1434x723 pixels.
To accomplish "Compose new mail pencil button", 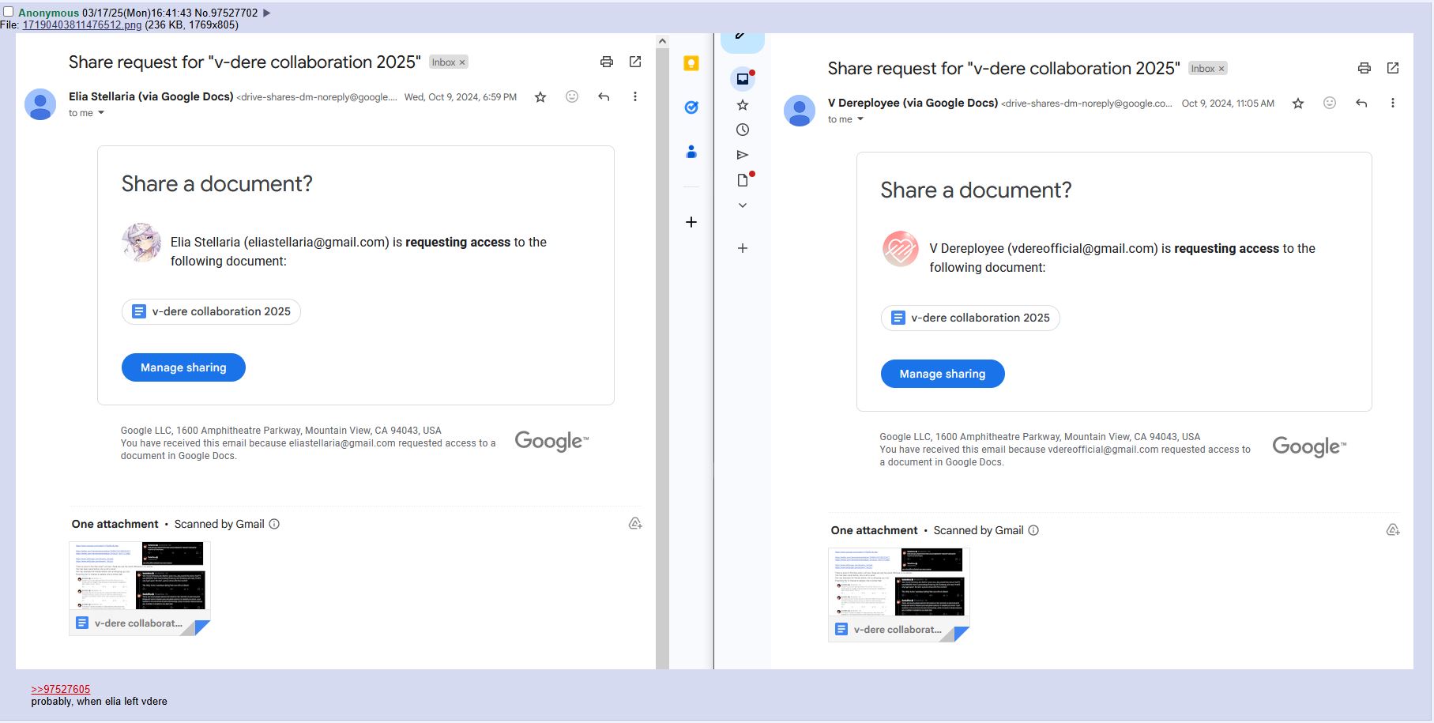I will point(742,39).
